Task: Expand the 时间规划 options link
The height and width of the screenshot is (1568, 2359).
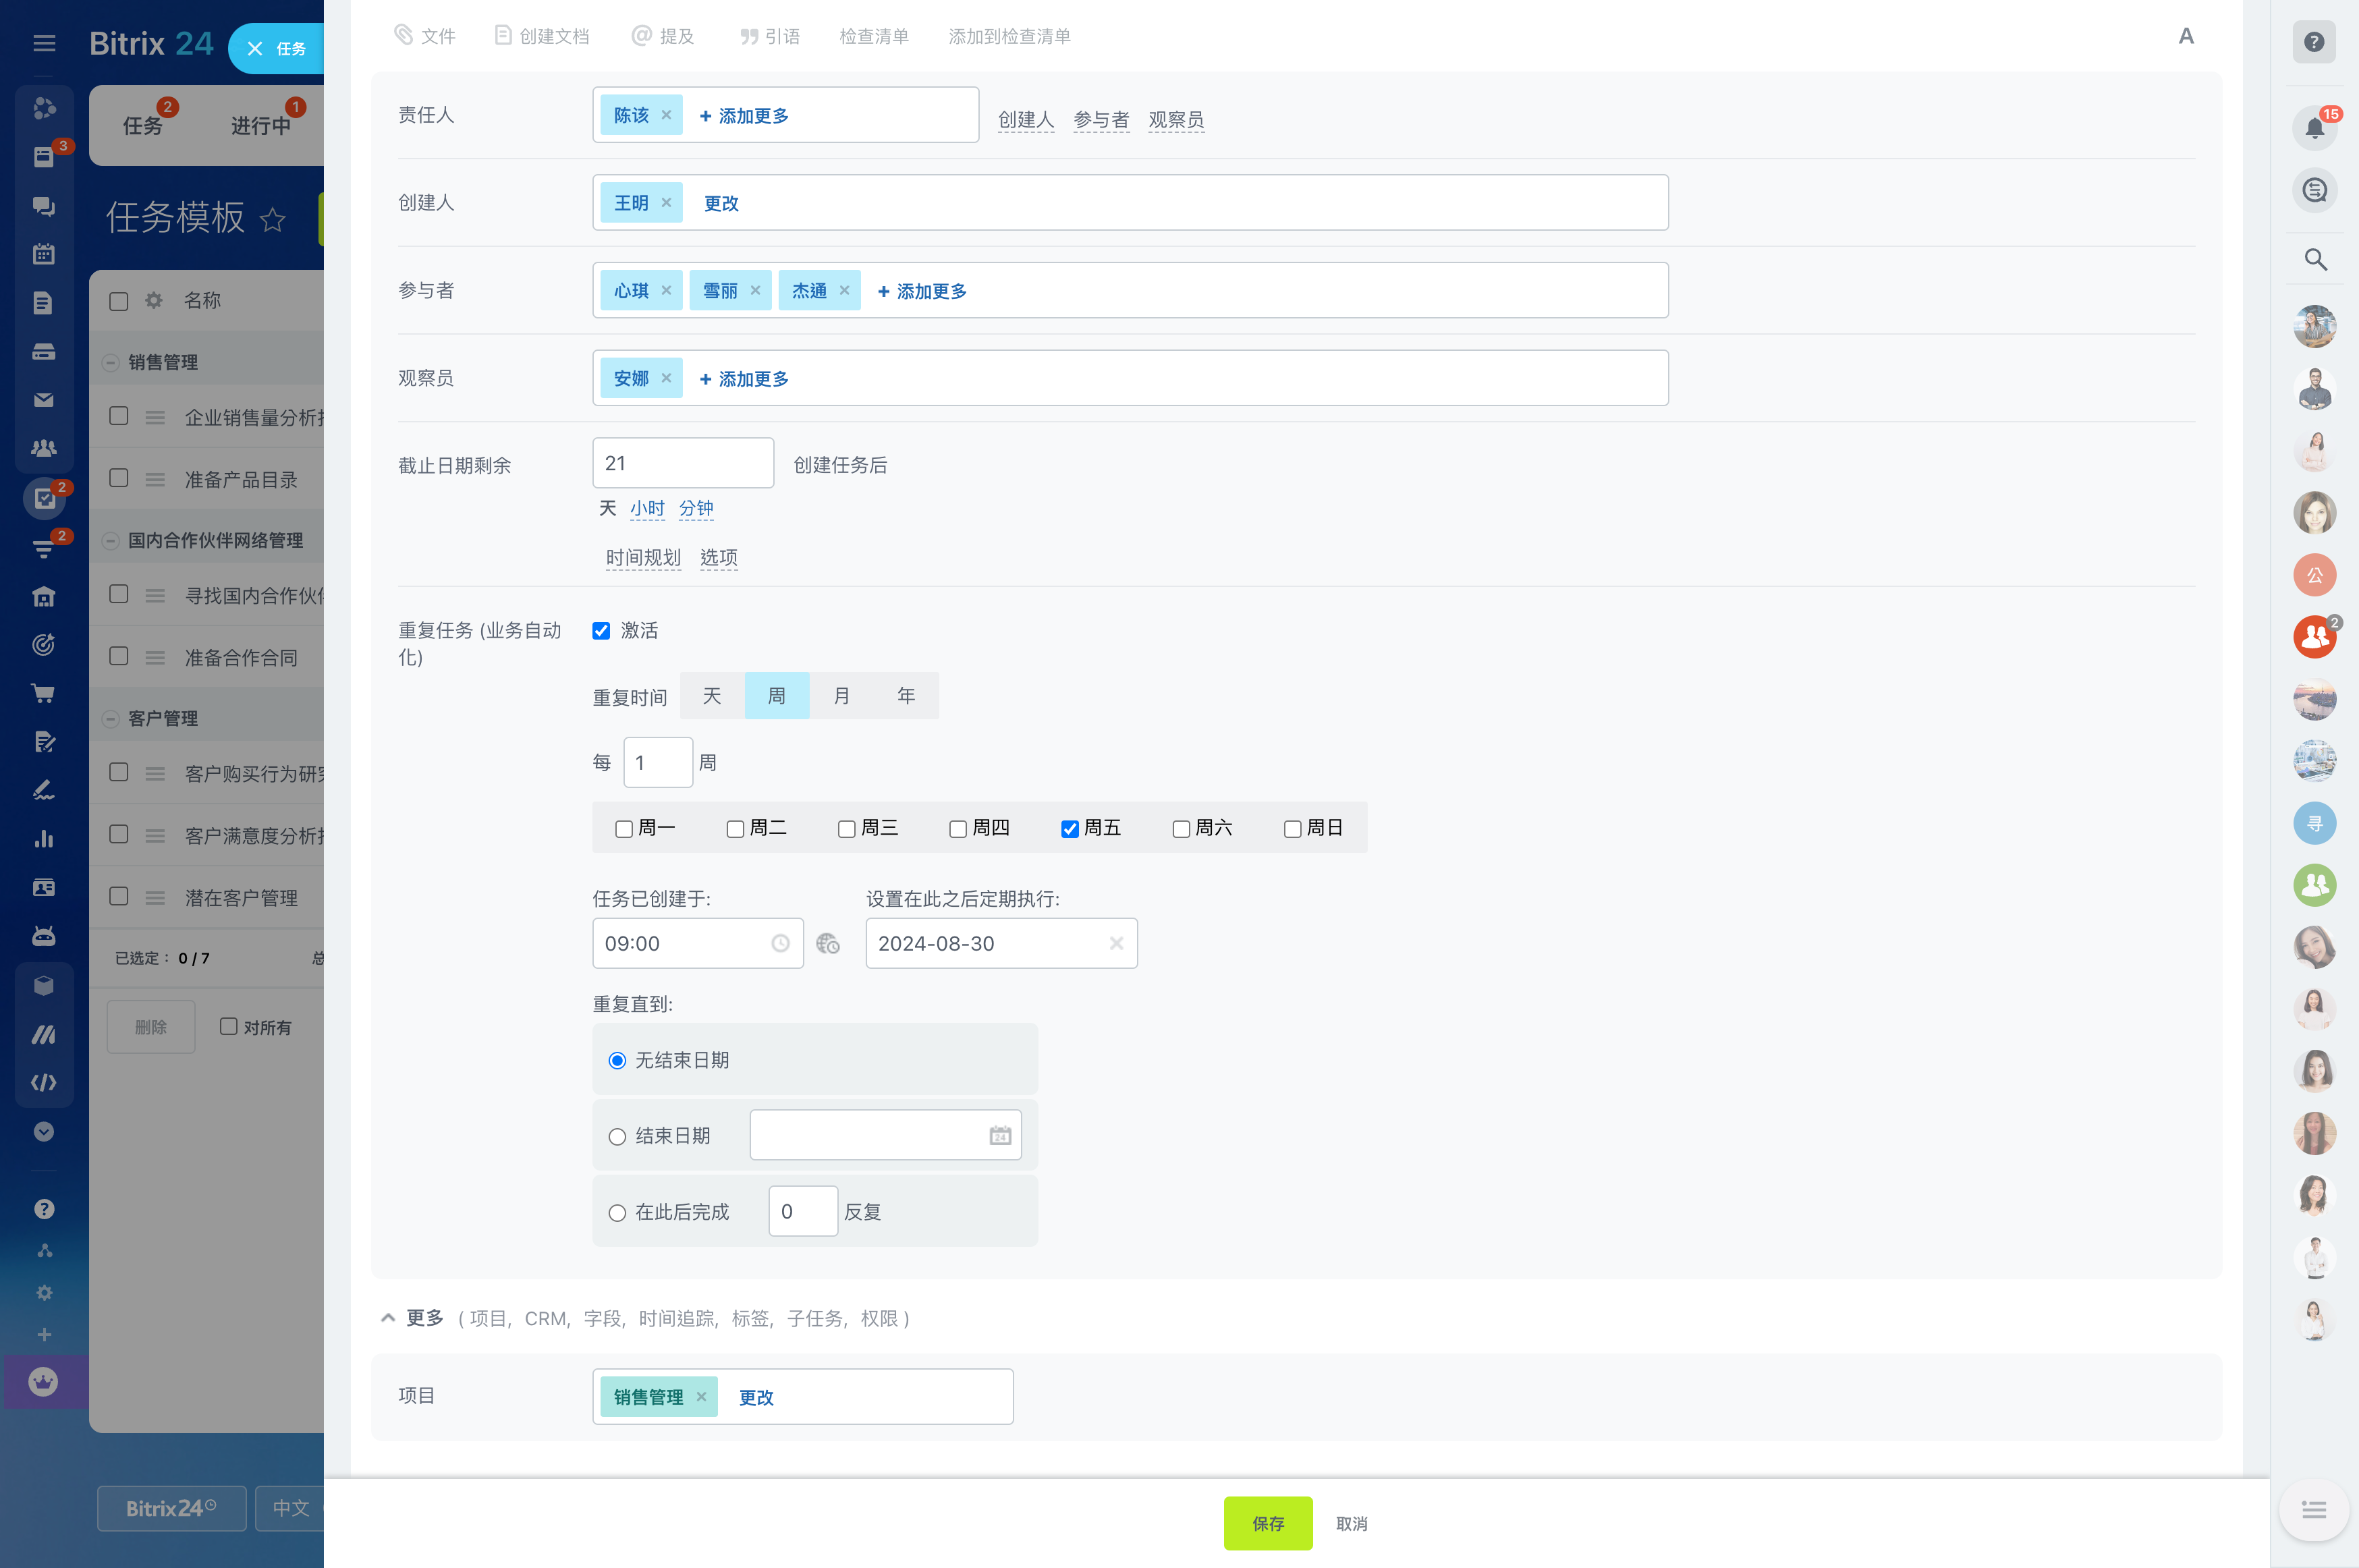Action: click(x=642, y=557)
